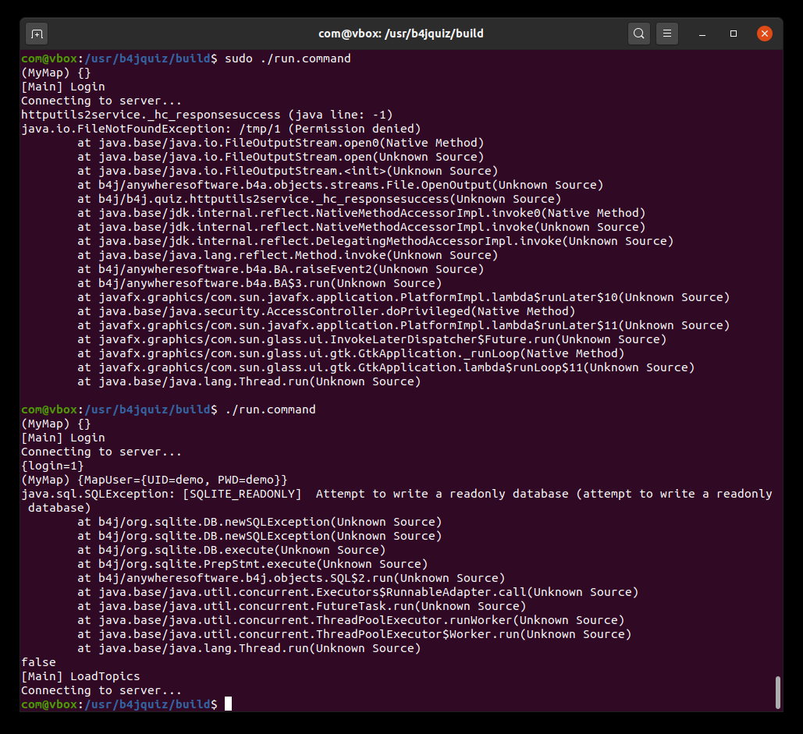
Task: Click the GtkApplication._runLoop(Native Method) line
Action: coord(350,353)
